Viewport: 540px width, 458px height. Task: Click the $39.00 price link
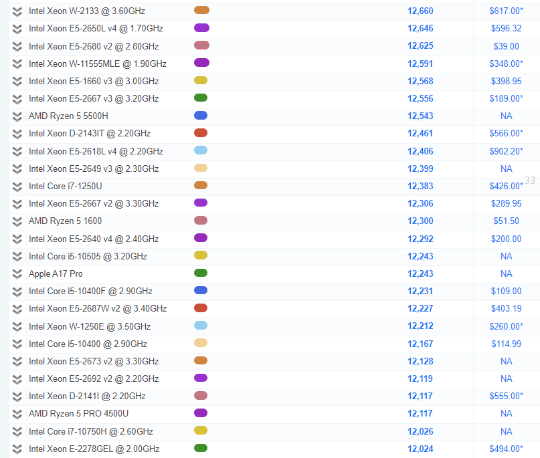(507, 46)
